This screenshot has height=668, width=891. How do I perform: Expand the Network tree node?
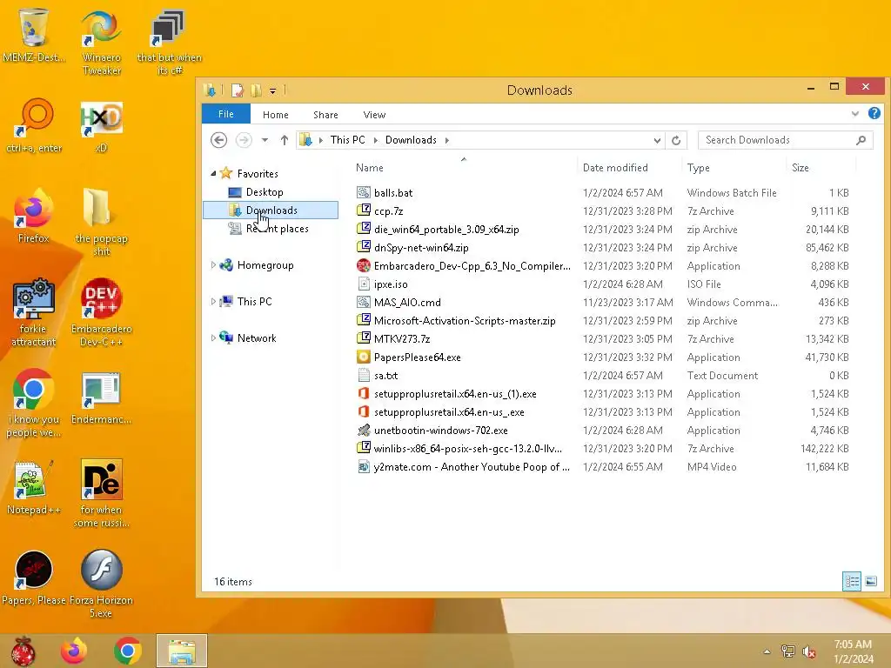213,338
